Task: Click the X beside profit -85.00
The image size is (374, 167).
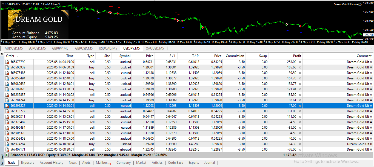Action: 300,128
